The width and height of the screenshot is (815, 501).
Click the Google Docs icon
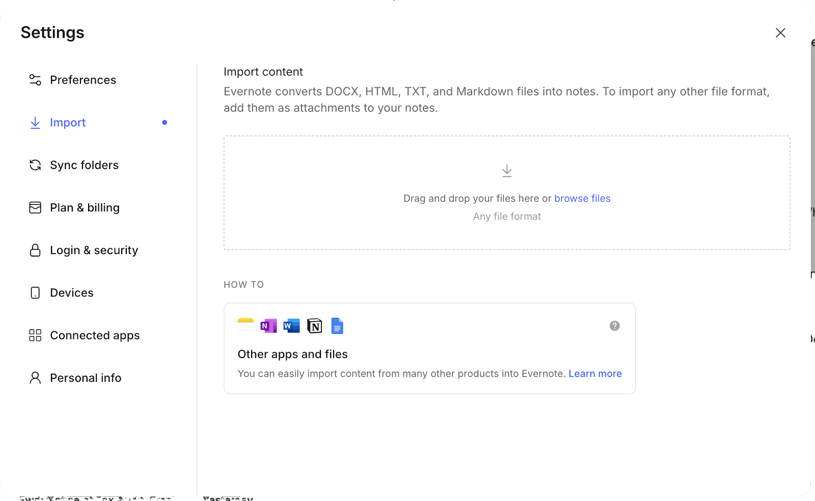[x=337, y=326]
